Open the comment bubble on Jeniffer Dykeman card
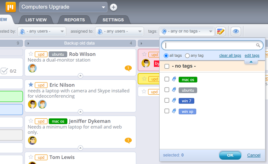Screen dimensions: 268x164 (128, 141)
